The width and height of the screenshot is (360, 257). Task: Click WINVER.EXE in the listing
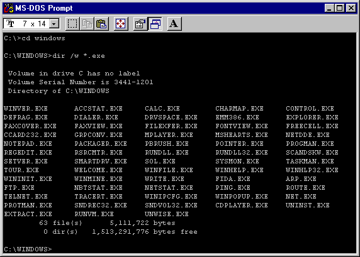click(x=26, y=109)
